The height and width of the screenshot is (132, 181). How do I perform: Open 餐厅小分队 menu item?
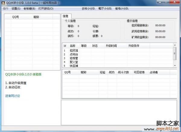(x=105, y=8)
